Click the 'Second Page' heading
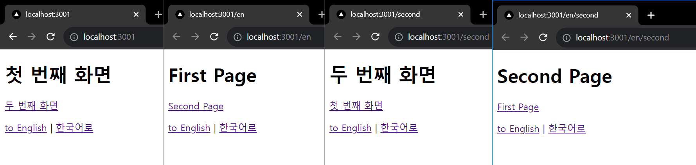696x165 pixels. pyautogui.click(x=554, y=77)
